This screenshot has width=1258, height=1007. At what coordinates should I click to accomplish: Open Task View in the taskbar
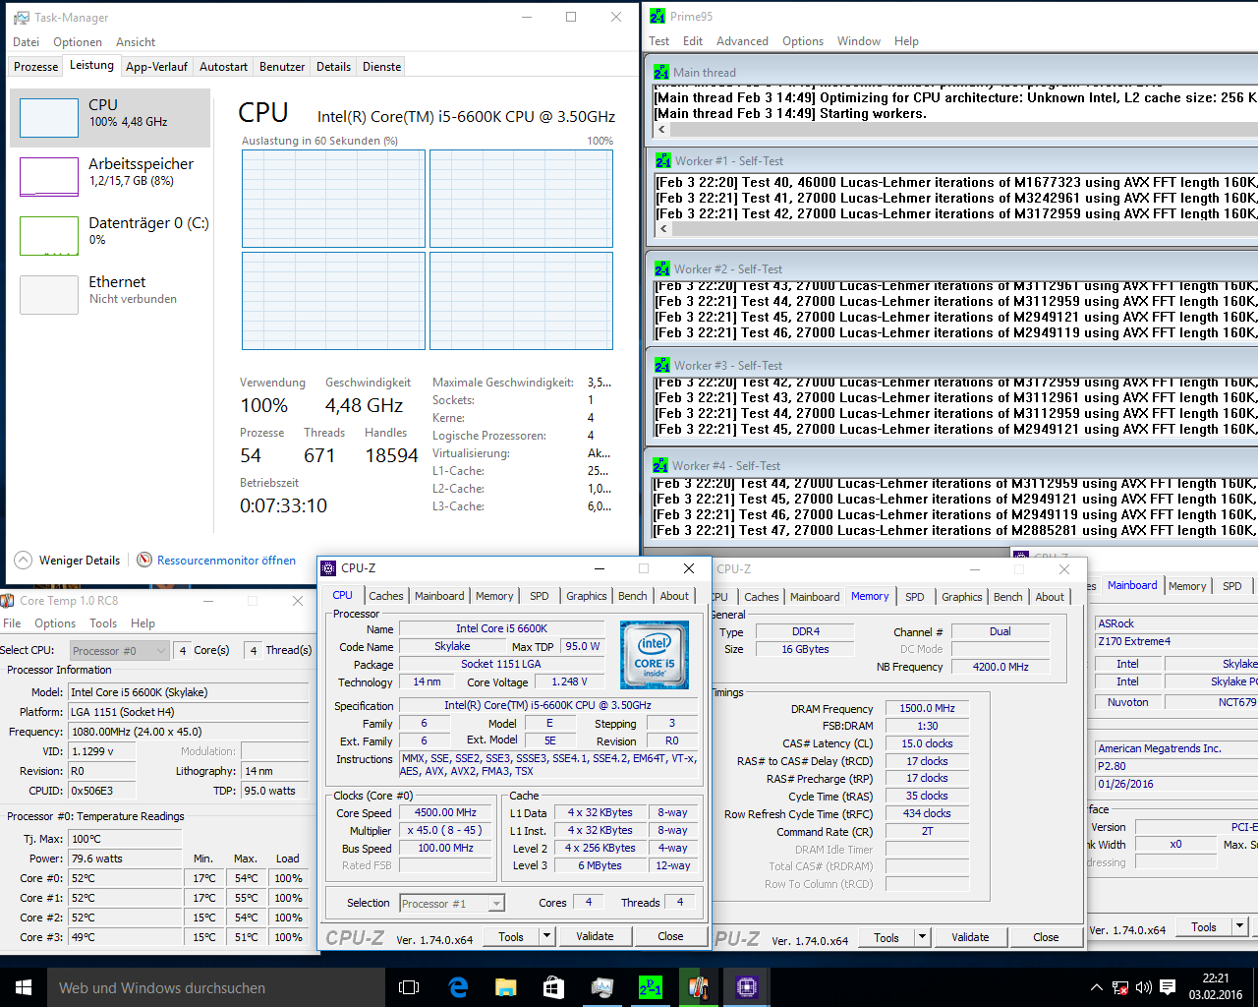pos(409,987)
